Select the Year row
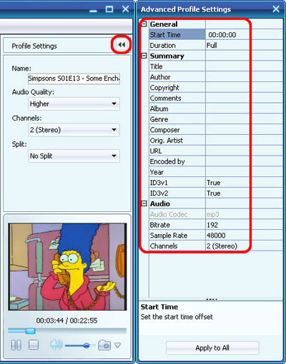 point(216,172)
